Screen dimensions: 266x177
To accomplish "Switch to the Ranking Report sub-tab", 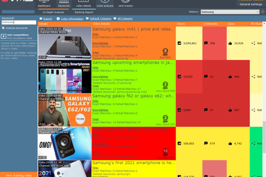I will tap(84, 12).
